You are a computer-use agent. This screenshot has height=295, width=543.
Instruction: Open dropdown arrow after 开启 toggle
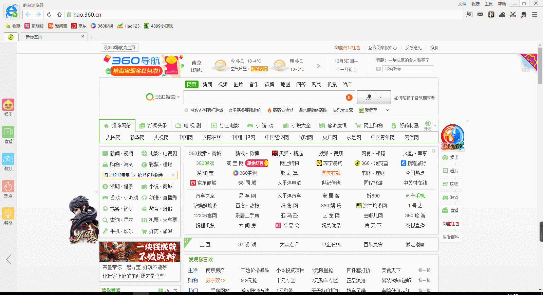(x=435, y=125)
